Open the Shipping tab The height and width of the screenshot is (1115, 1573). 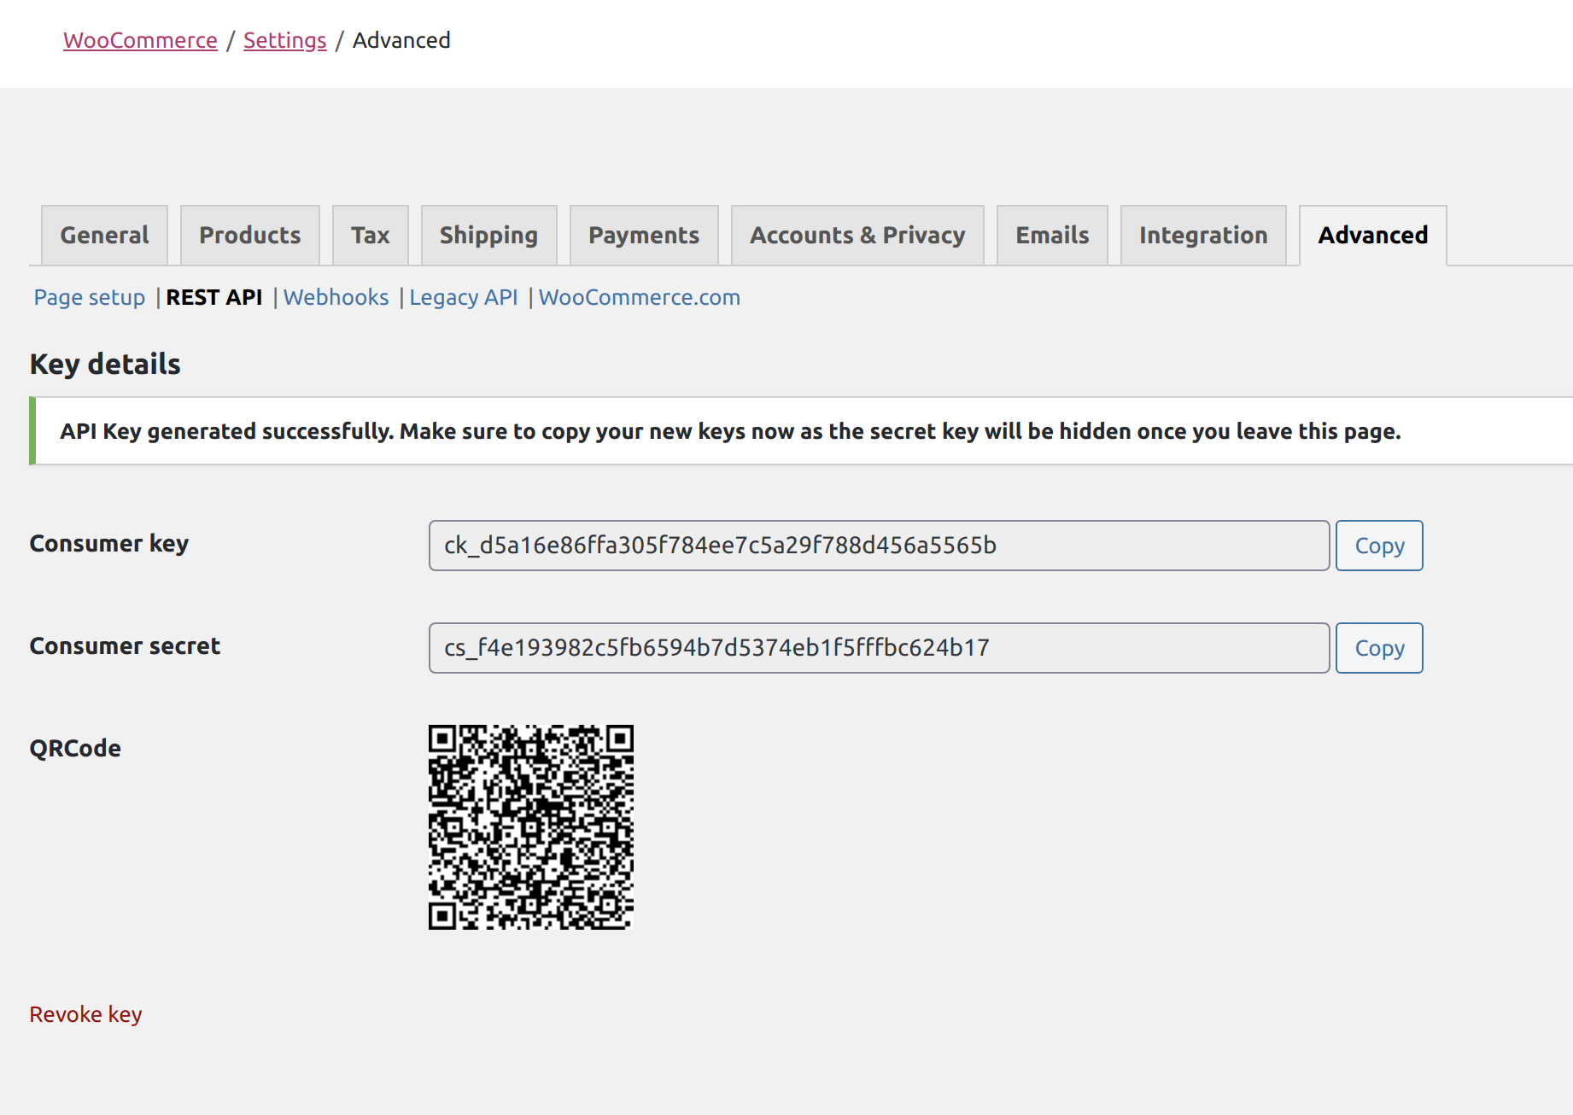pos(488,235)
